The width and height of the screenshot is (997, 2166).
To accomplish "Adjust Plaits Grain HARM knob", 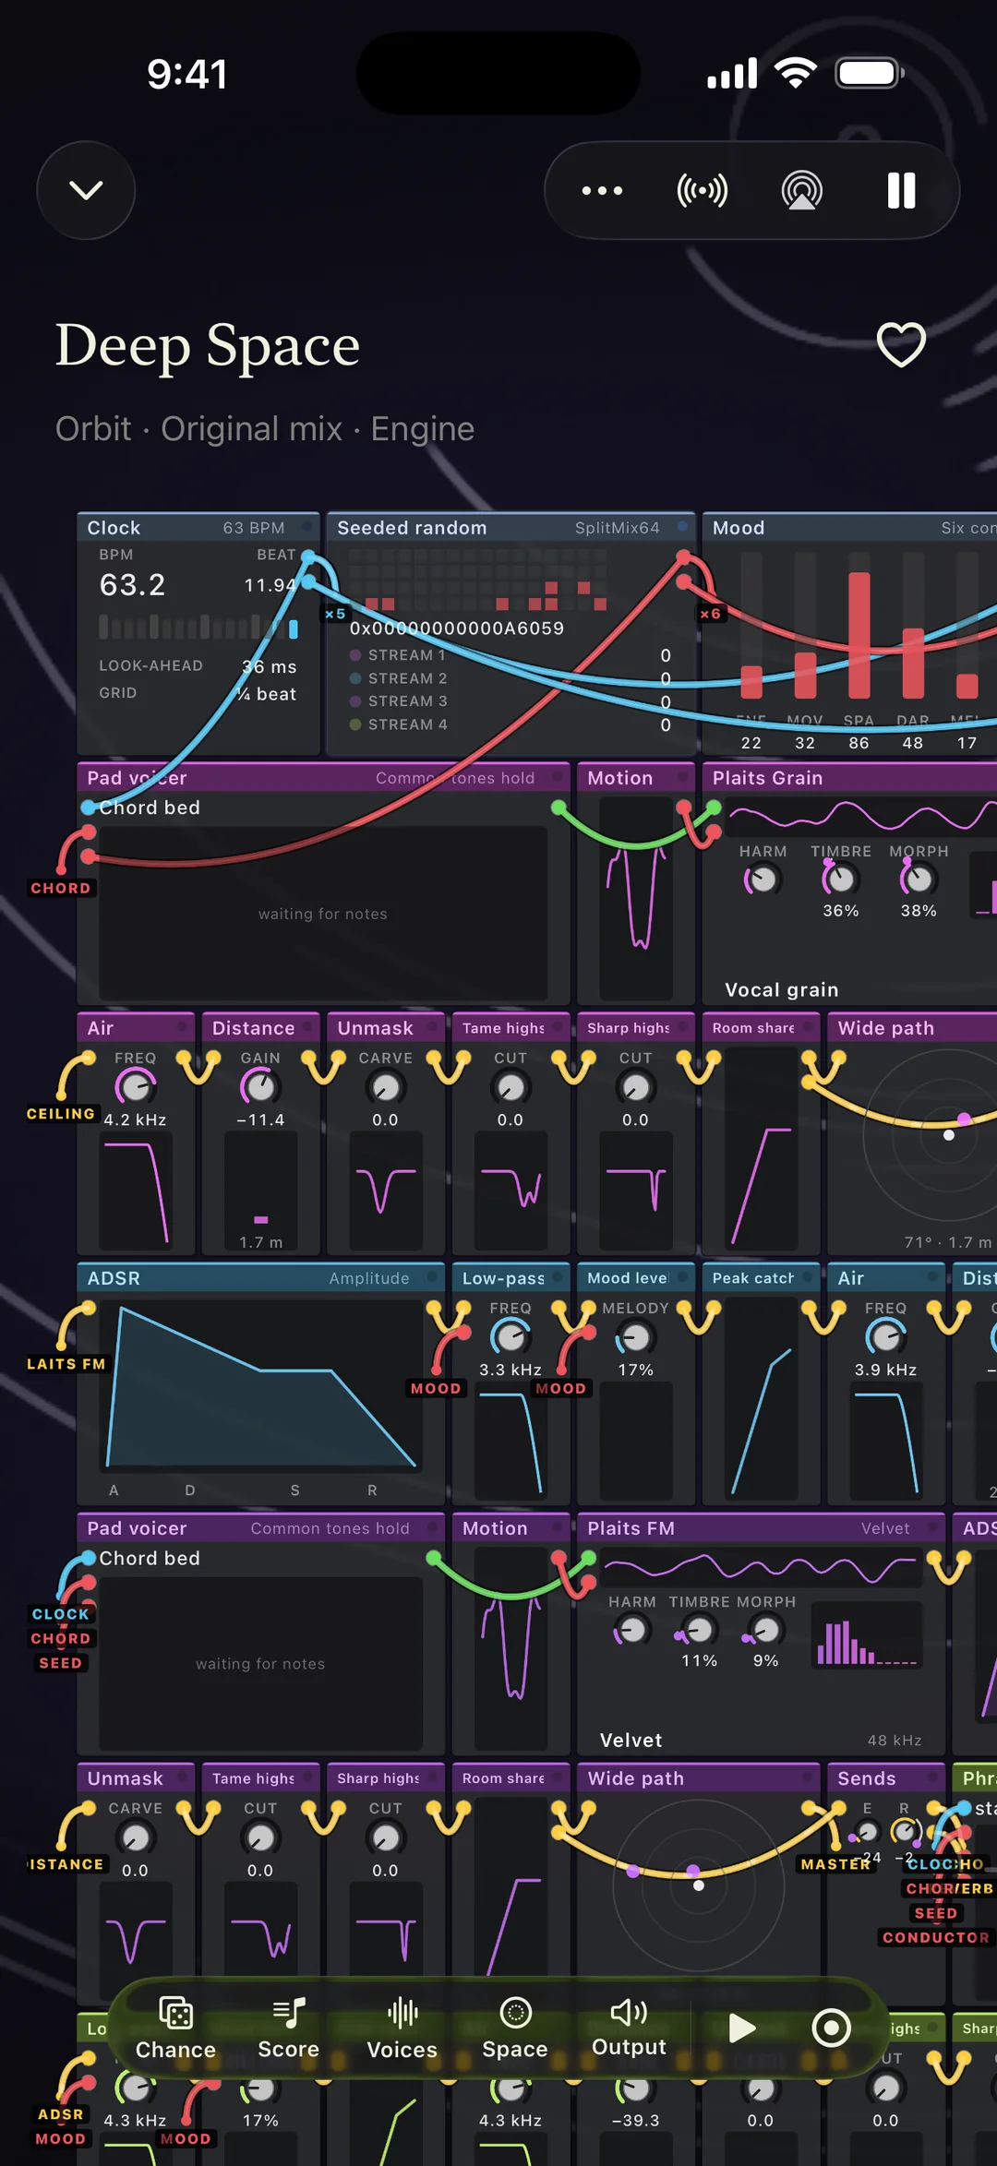I will (763, 879).
